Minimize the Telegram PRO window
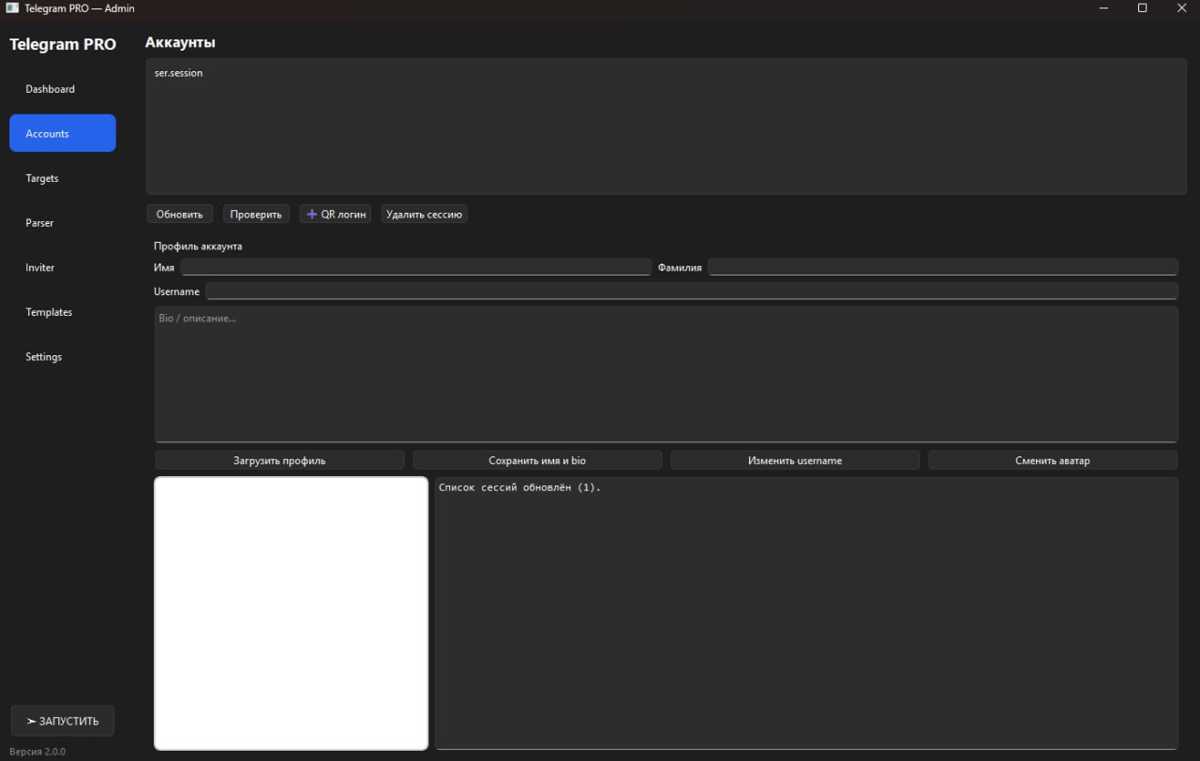This screenshot has width=1200, height=761. [x=1103, y=8]
